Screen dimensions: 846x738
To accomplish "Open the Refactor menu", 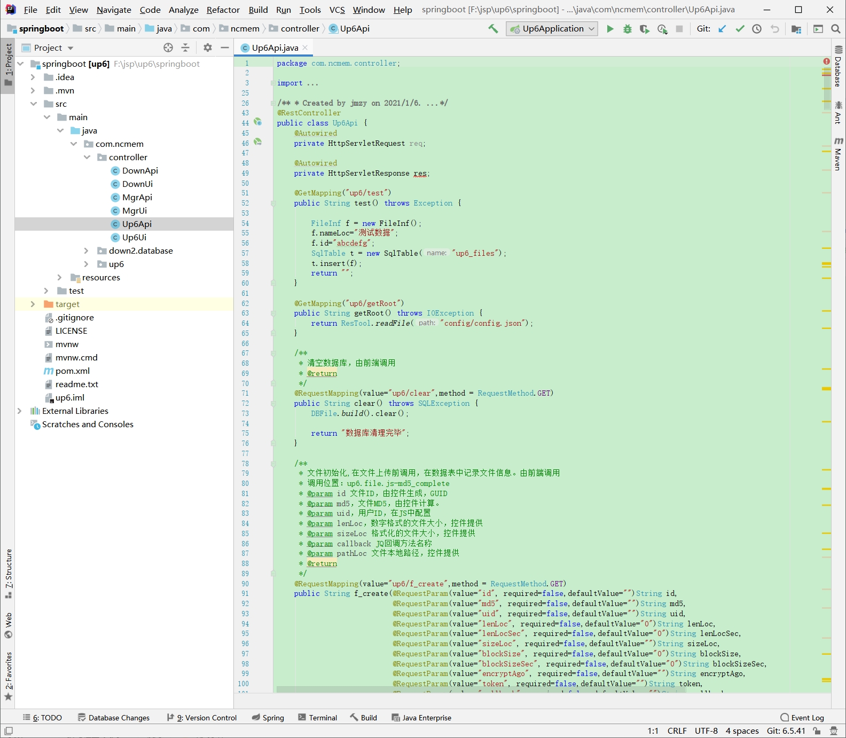I will pyautogui.click(x=223, y=10).
